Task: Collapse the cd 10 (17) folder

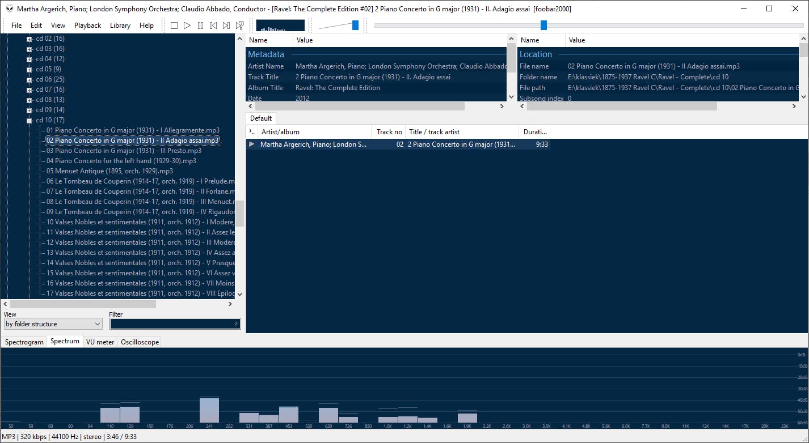Action: coord(29,121)
